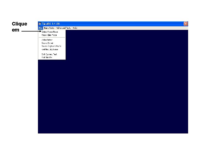Select the Sound Capture Driver entry
198x148 pixels.
click(x=52, y=46)
